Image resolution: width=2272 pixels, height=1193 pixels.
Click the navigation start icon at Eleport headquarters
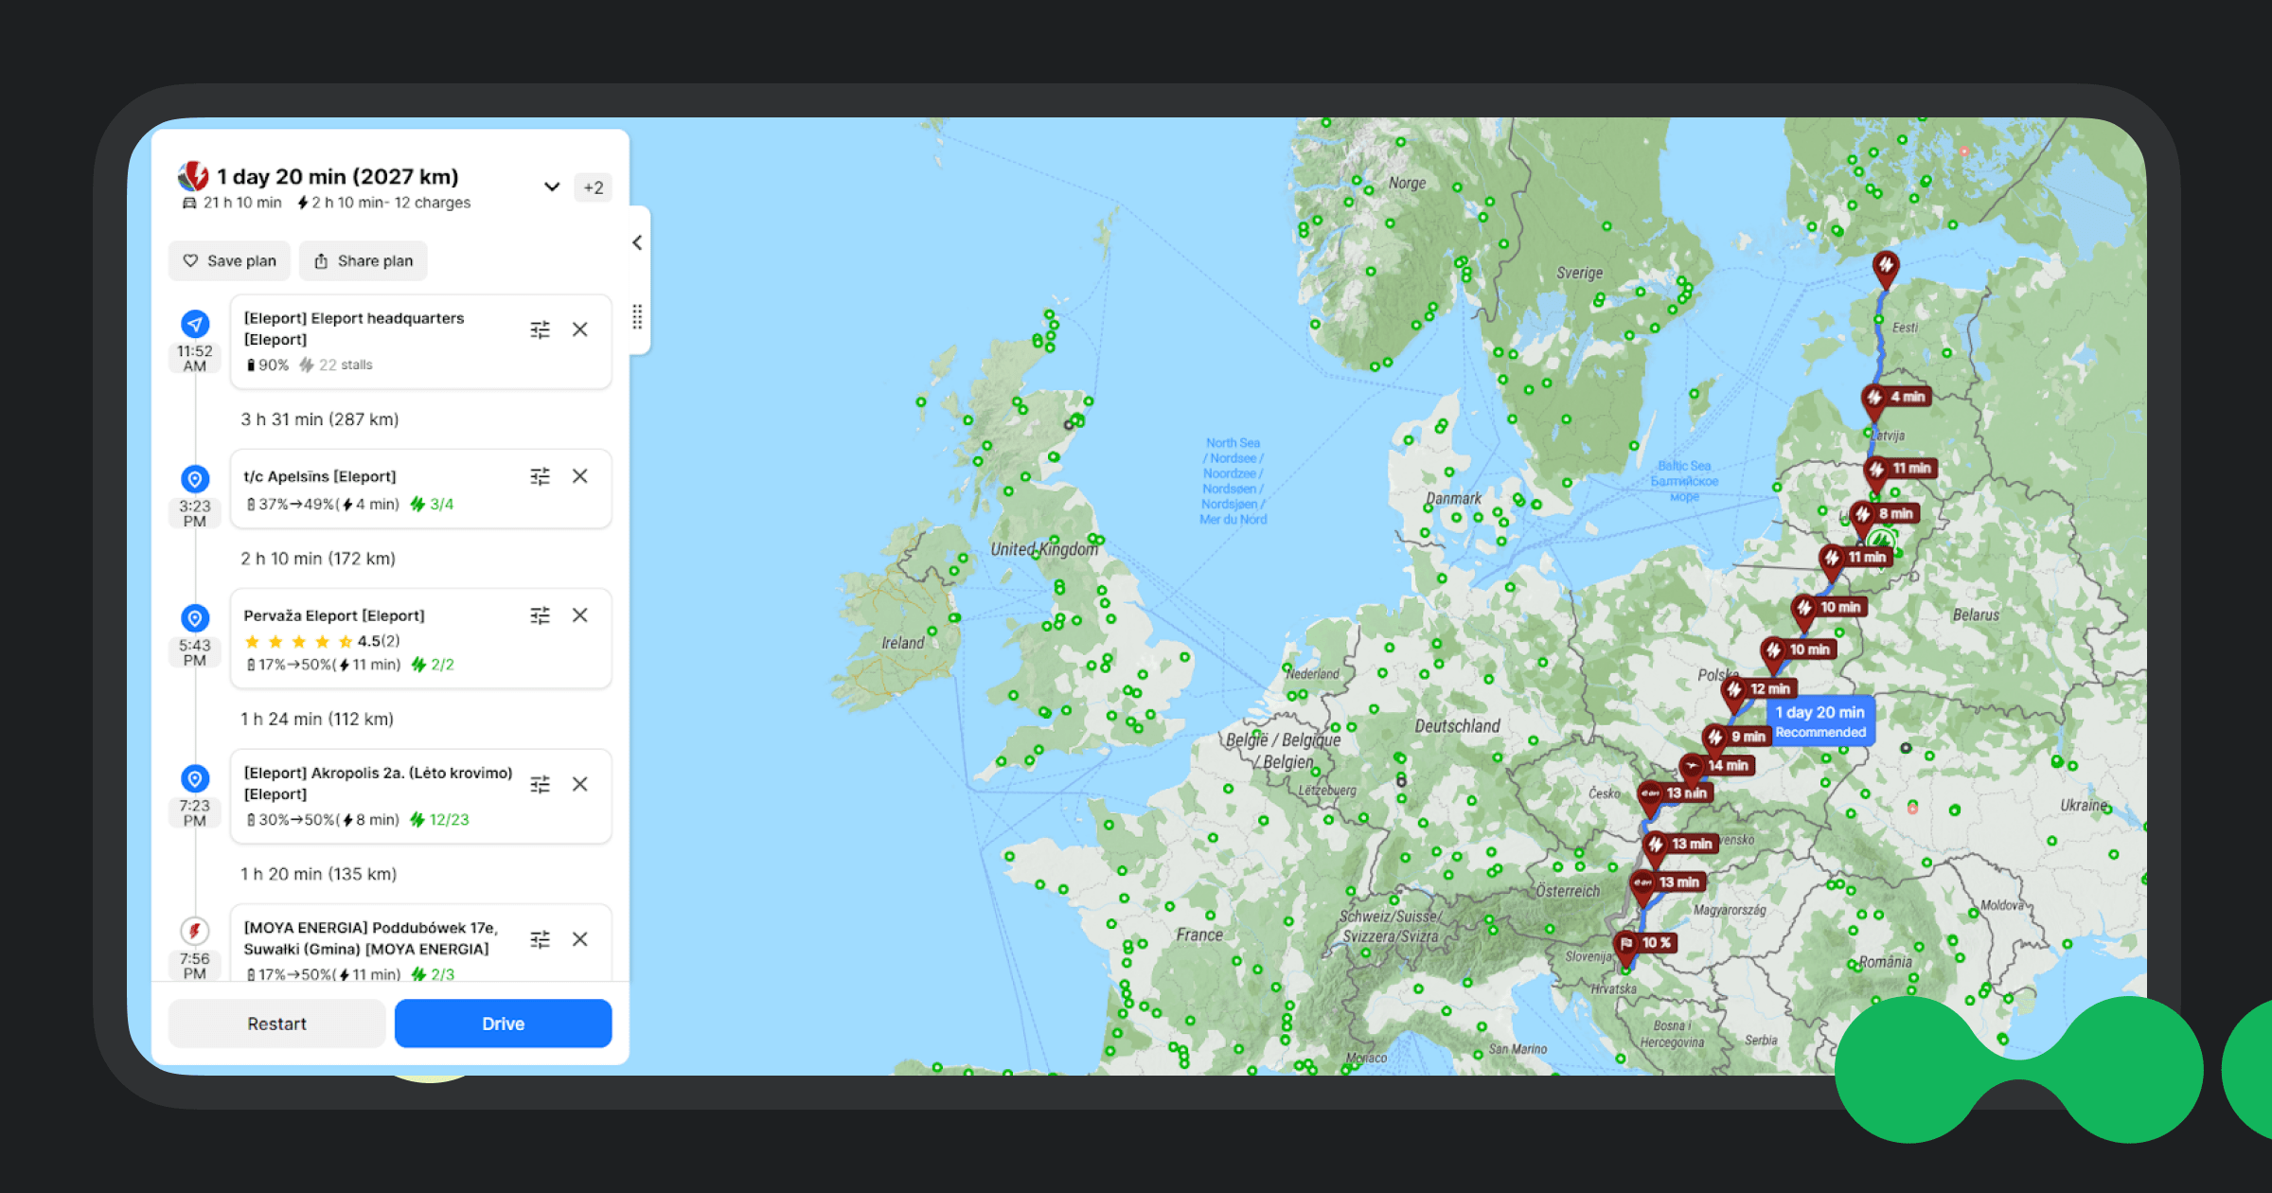(x=194, y=324)
